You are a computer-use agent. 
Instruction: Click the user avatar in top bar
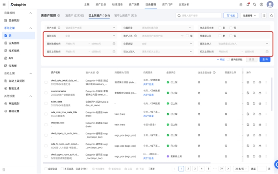[270, 4]
